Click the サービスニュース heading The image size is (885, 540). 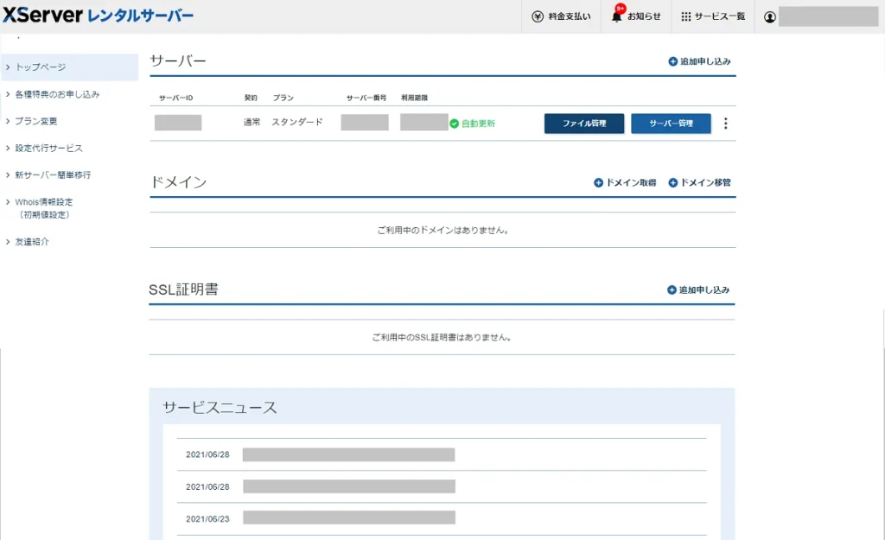click(220, 408)
